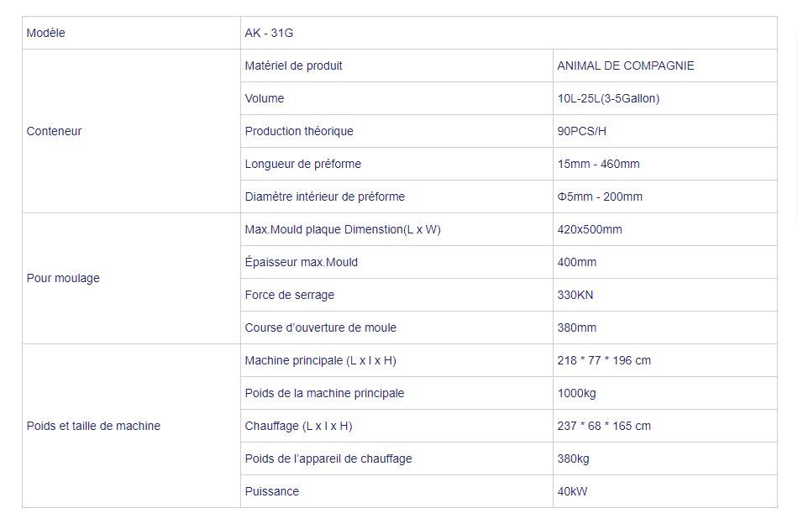Click the Matériel de produit label
This screenshot has width=798, height=524.
[x=293, y=65]
